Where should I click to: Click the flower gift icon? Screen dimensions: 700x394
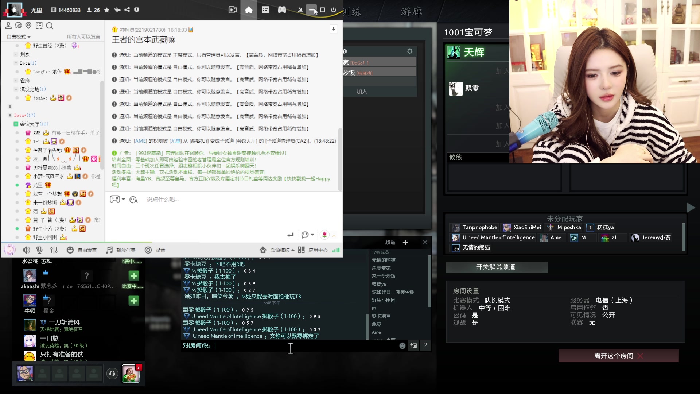tap(324, 235)
